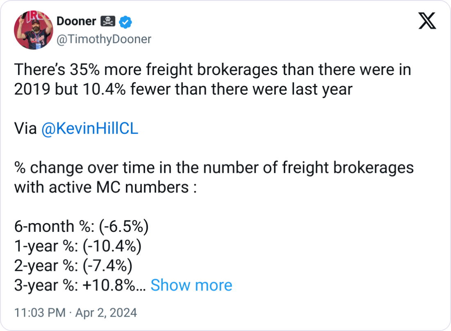
Task: Click the 11:03 PM time link
Action: 40,313
